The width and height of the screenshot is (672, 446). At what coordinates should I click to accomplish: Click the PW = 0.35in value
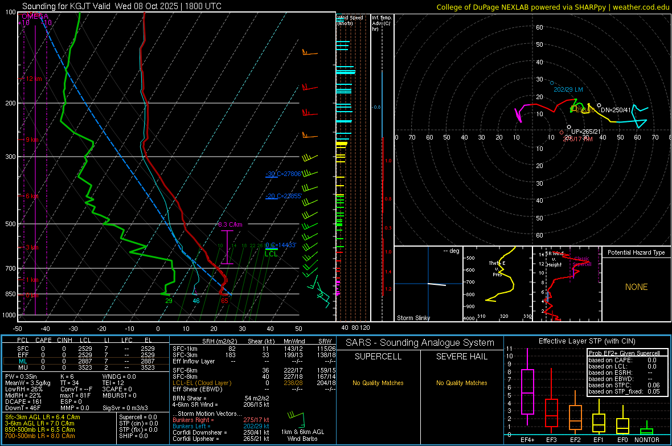point(21,377)
